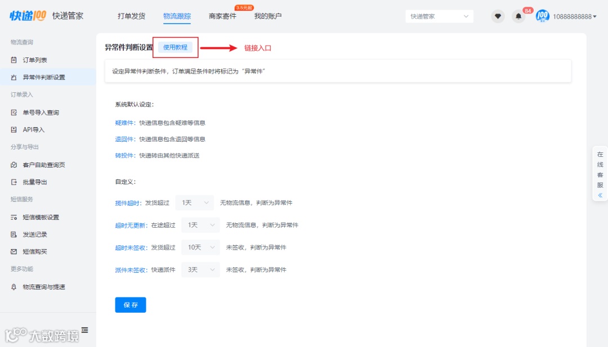Screen dimensions: 608x347
Task: Open 超时无更新 days dropdown (1天)
Action: (200, 225)
